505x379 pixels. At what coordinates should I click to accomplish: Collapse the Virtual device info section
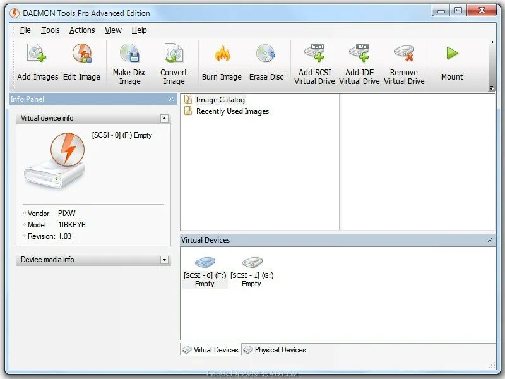pyautogui.click(x=165, y=118)
